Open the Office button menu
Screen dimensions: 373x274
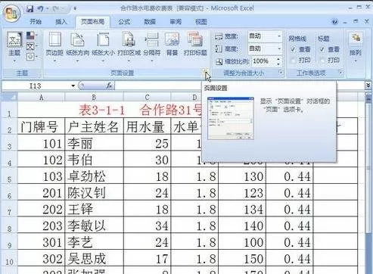coord(11,14)
